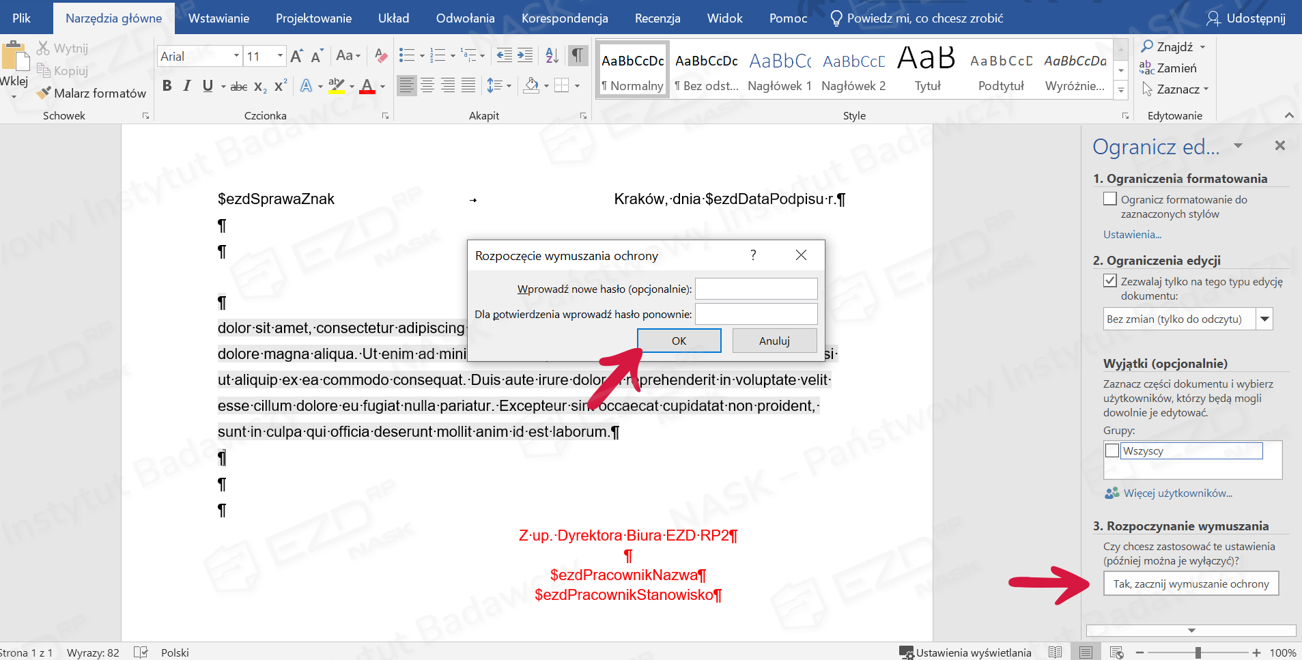The height and width of the screenshot is (660, 1302).
Task: Expand the font size dropdown
Action: [x=280, y=56]
